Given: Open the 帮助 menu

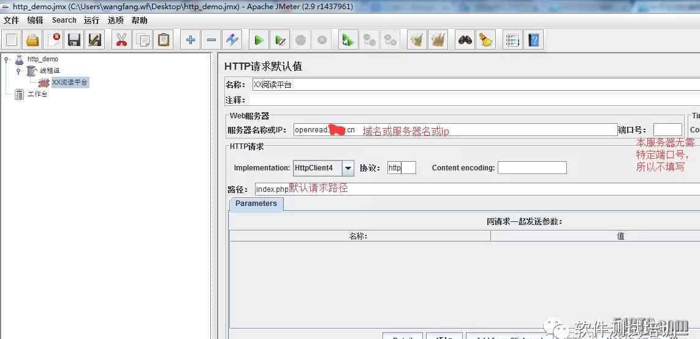Looking at the screenshot, I should click(139, 20).
